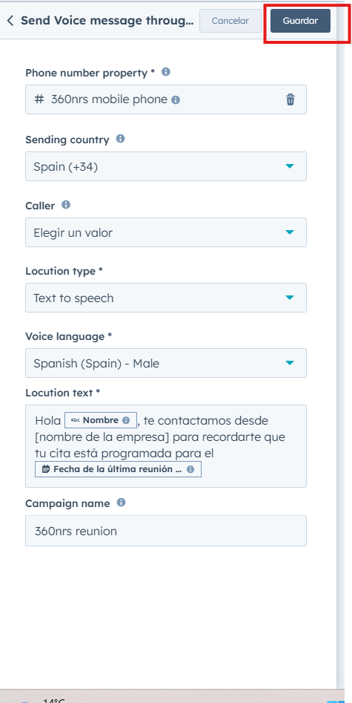The height and width of the screenshot is (703, 352).
Task: Open the Locution type dropdown
Action: pyautogui.click(x=166, y=298)
